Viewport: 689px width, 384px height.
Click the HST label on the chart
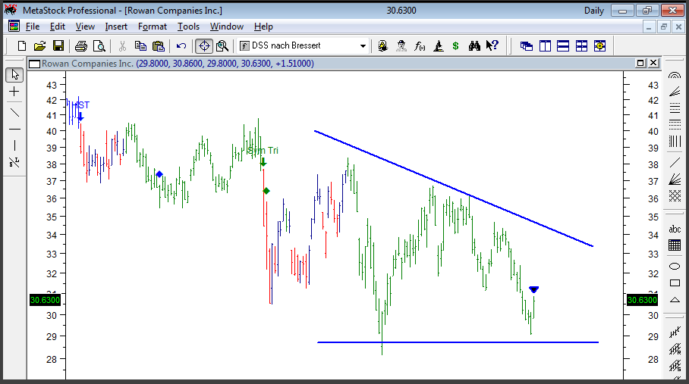point(80,105)
